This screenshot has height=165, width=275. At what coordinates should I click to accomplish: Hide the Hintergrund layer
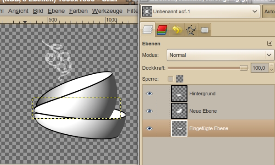149,93
